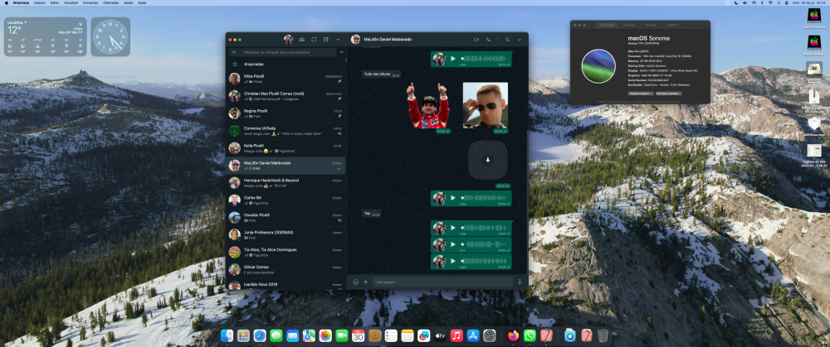Open the weather widget for Londrina
830x347 pixels.
tap(46, 37)
